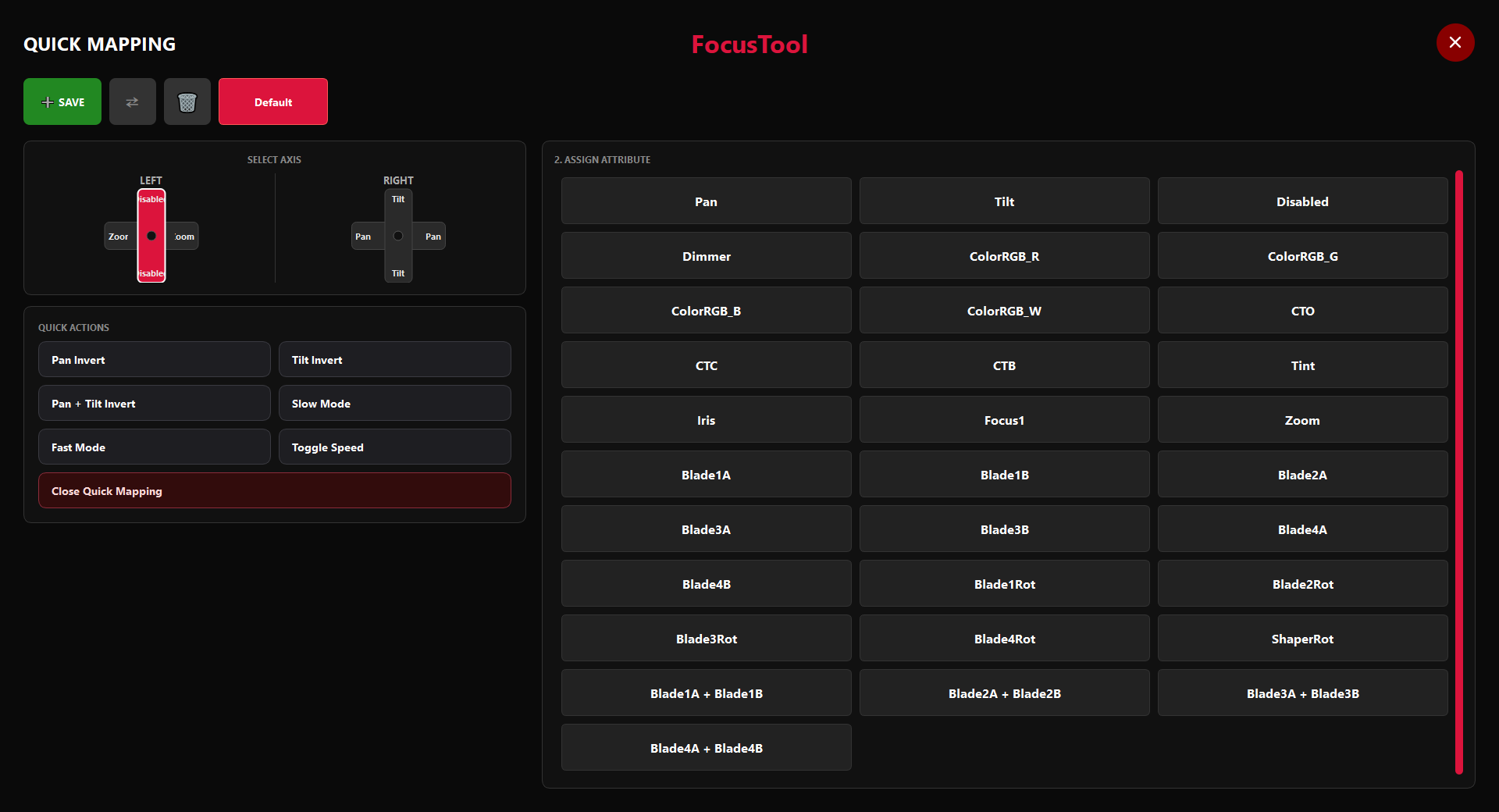Choose the ColorRGB_R attribute
Image resolution: width=1499 pixels, height=812 pixels.
click(1005, 255)
